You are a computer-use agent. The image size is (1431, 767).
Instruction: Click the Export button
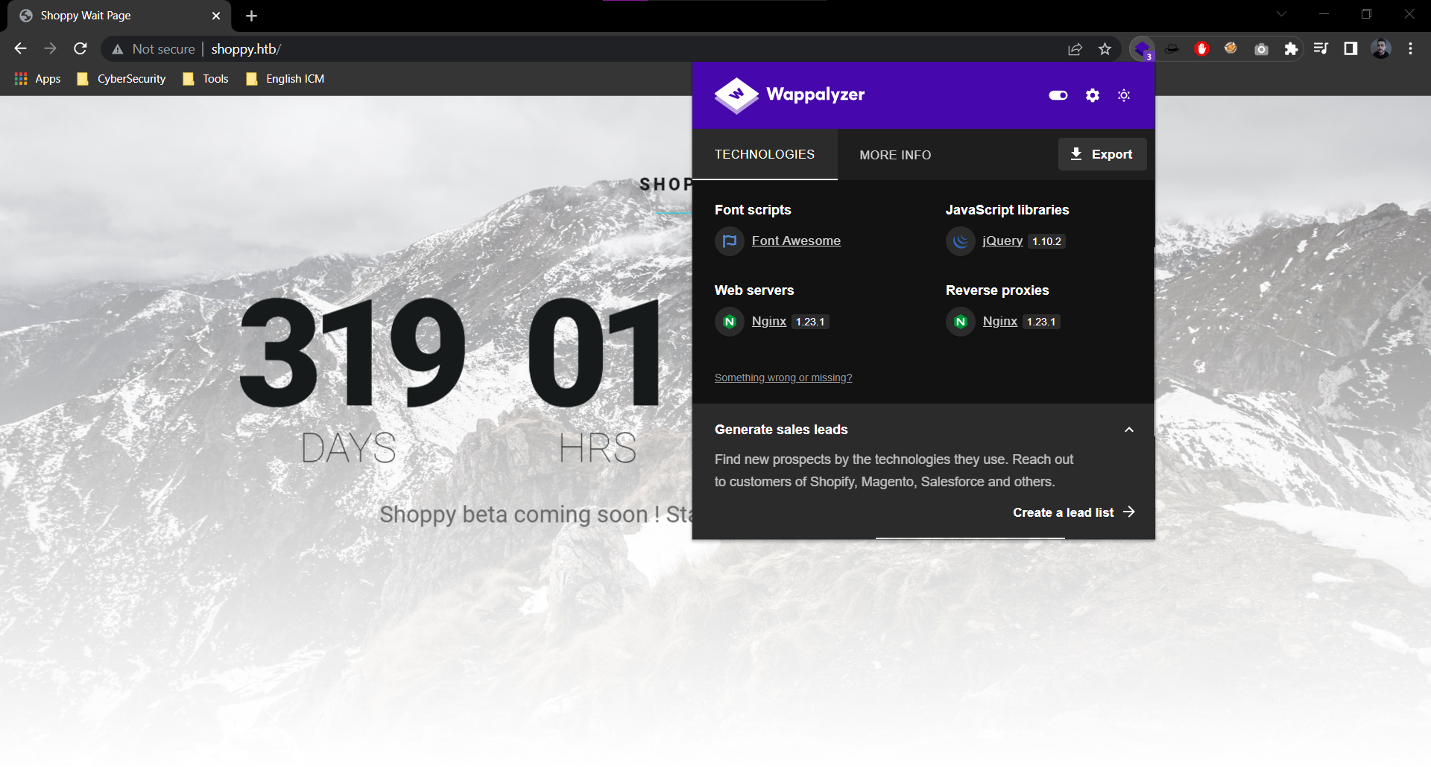click(x=1102, y=154)
